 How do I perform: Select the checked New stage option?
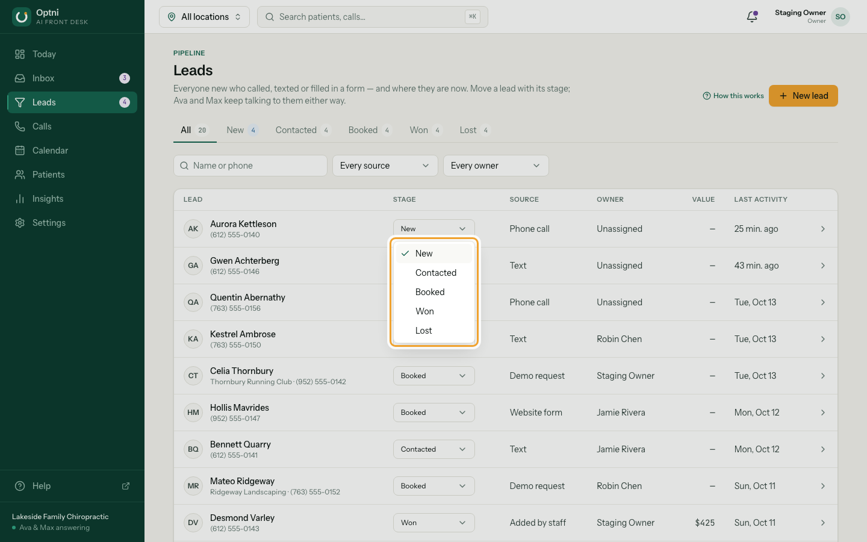433,254
